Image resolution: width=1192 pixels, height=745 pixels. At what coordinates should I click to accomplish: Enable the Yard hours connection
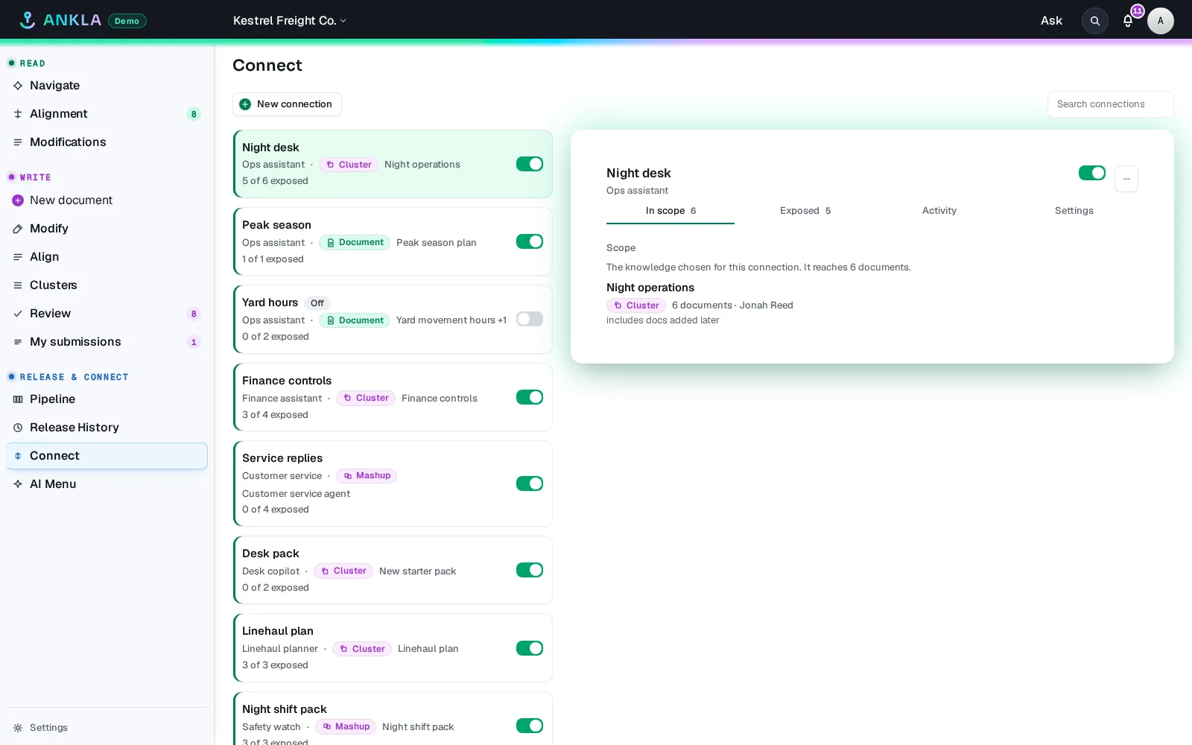530,319
